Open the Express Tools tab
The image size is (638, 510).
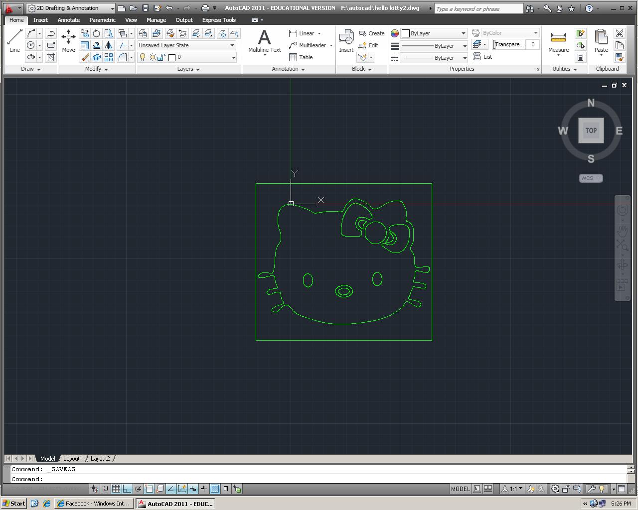tap(218, 20)
